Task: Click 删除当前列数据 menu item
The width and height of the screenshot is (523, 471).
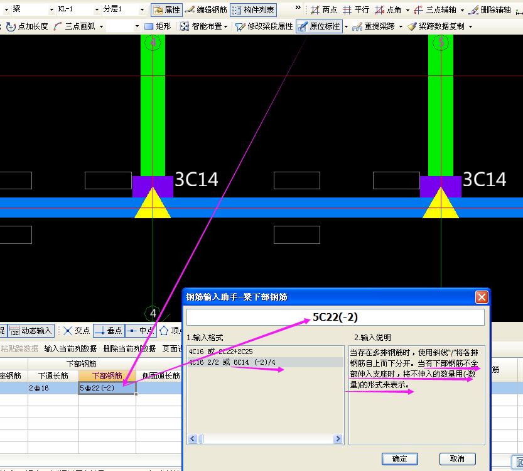Action: pos(129,349)
